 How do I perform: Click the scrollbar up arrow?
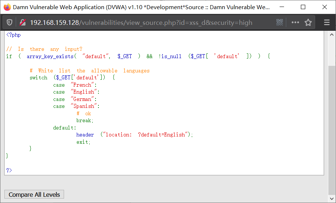click(x=332, y=35)
